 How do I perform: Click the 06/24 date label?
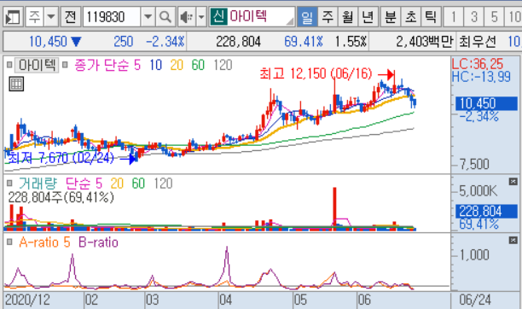475,300
